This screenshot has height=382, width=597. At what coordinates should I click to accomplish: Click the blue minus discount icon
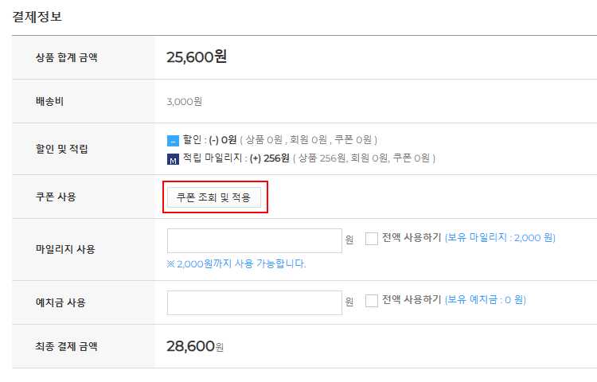click(173, 140)
